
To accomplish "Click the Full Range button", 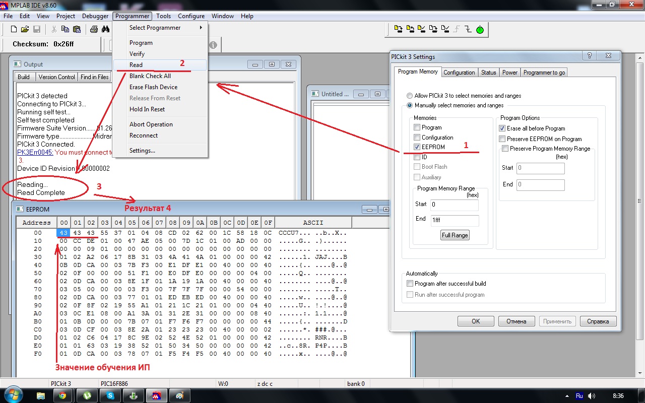I will point(455,235).
